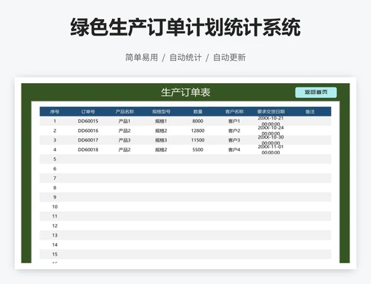Select 产品2 cell in row DD60018
The width and height of the screenshot is (371, 284).
125,150
